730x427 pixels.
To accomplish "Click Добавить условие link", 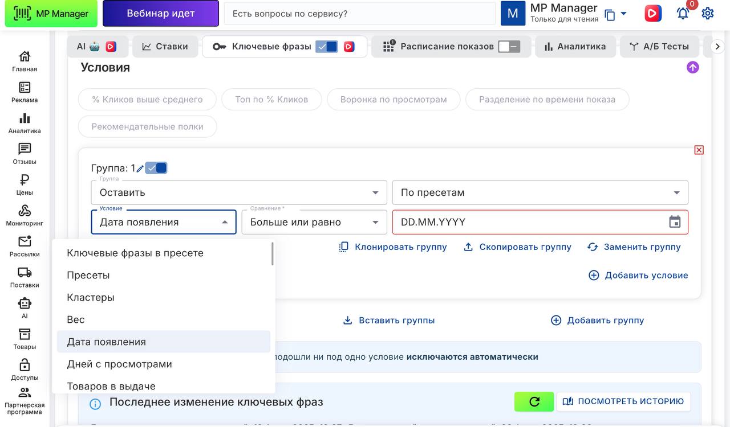I will point(638,275).
